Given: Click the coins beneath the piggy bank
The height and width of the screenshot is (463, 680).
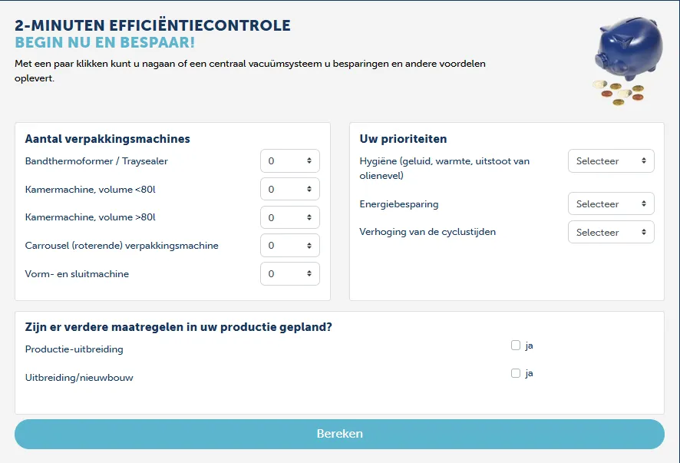Looking at the screenshot, I should click(619, 92).
